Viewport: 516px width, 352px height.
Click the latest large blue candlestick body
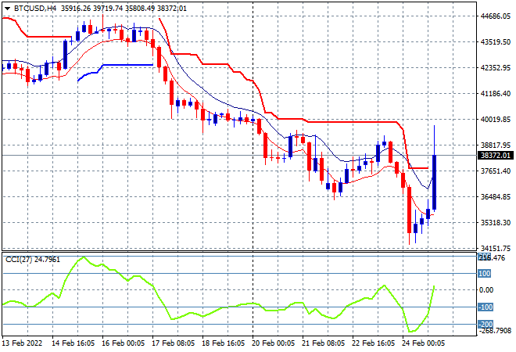435,182
